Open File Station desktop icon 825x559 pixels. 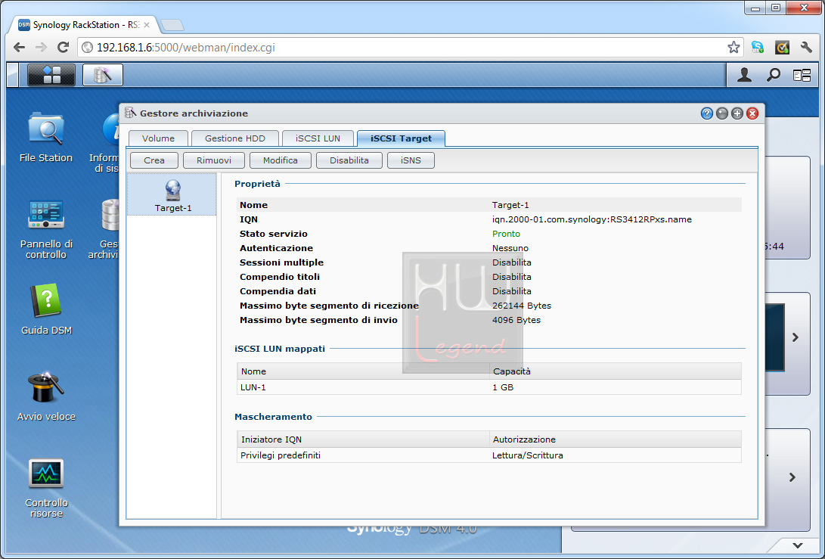(46, 137)
